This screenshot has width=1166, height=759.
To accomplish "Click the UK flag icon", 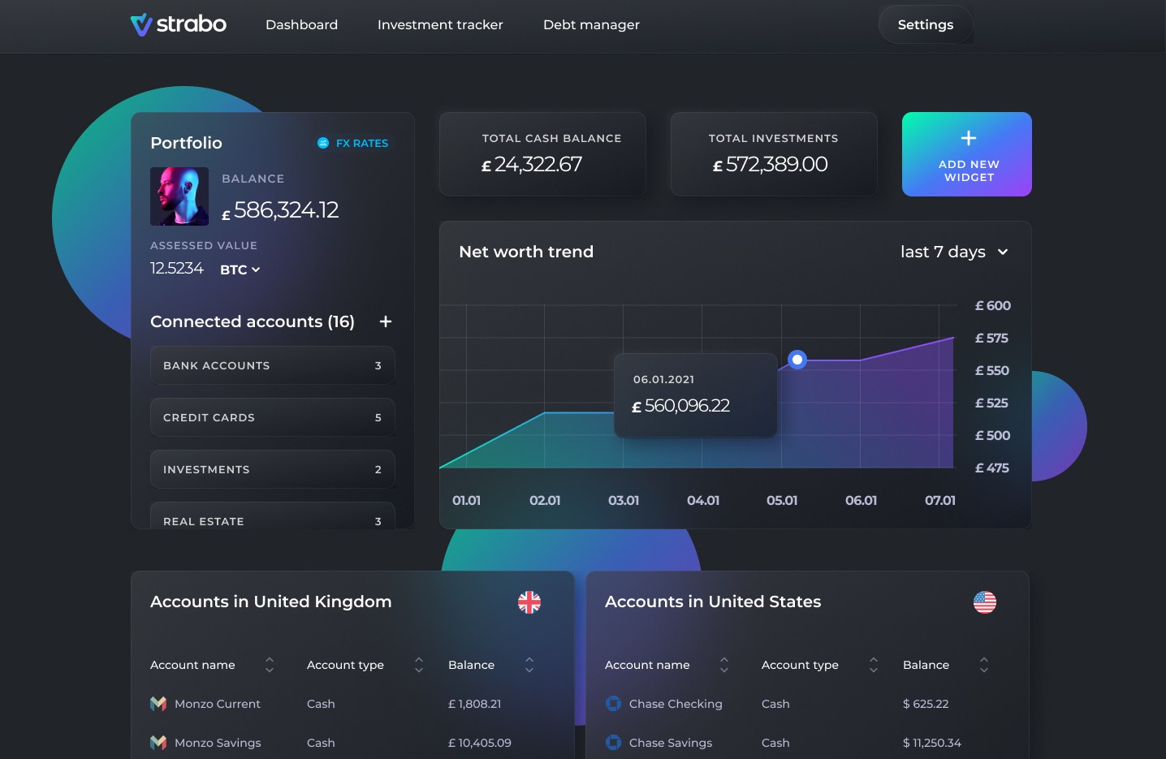I will coord(529,602).
